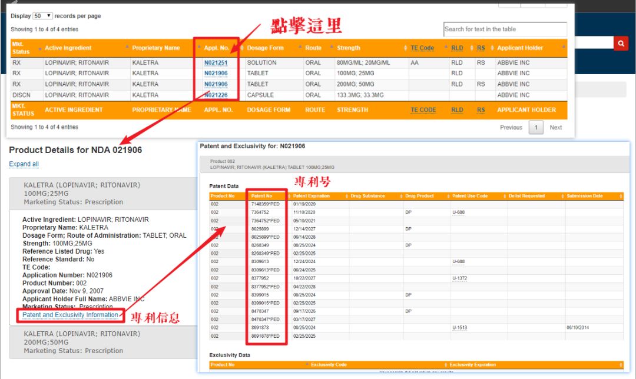Open Patent and Exclusivity Information link
Screen dimensions: 636x379
(70, 315)
